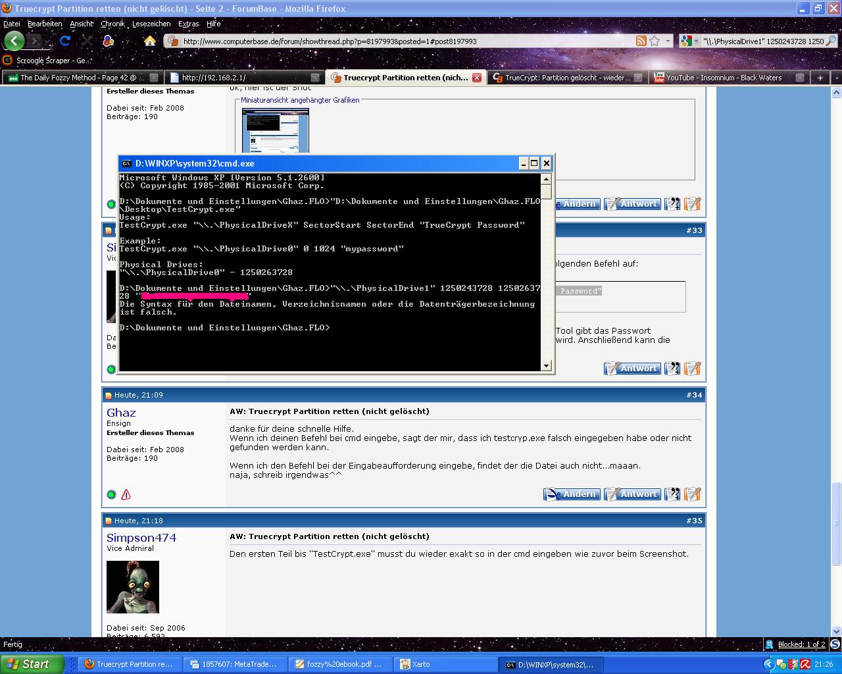
Task: Switch to Xarto taskbar item
Action: [x=445, y=664]
